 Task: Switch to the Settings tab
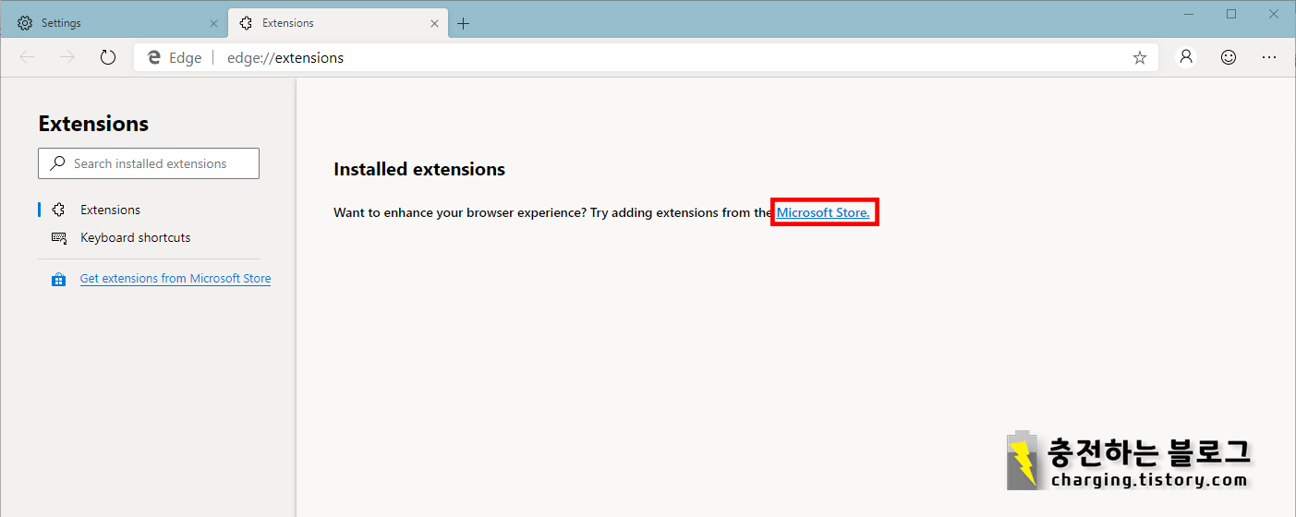[x=117, y=23]
